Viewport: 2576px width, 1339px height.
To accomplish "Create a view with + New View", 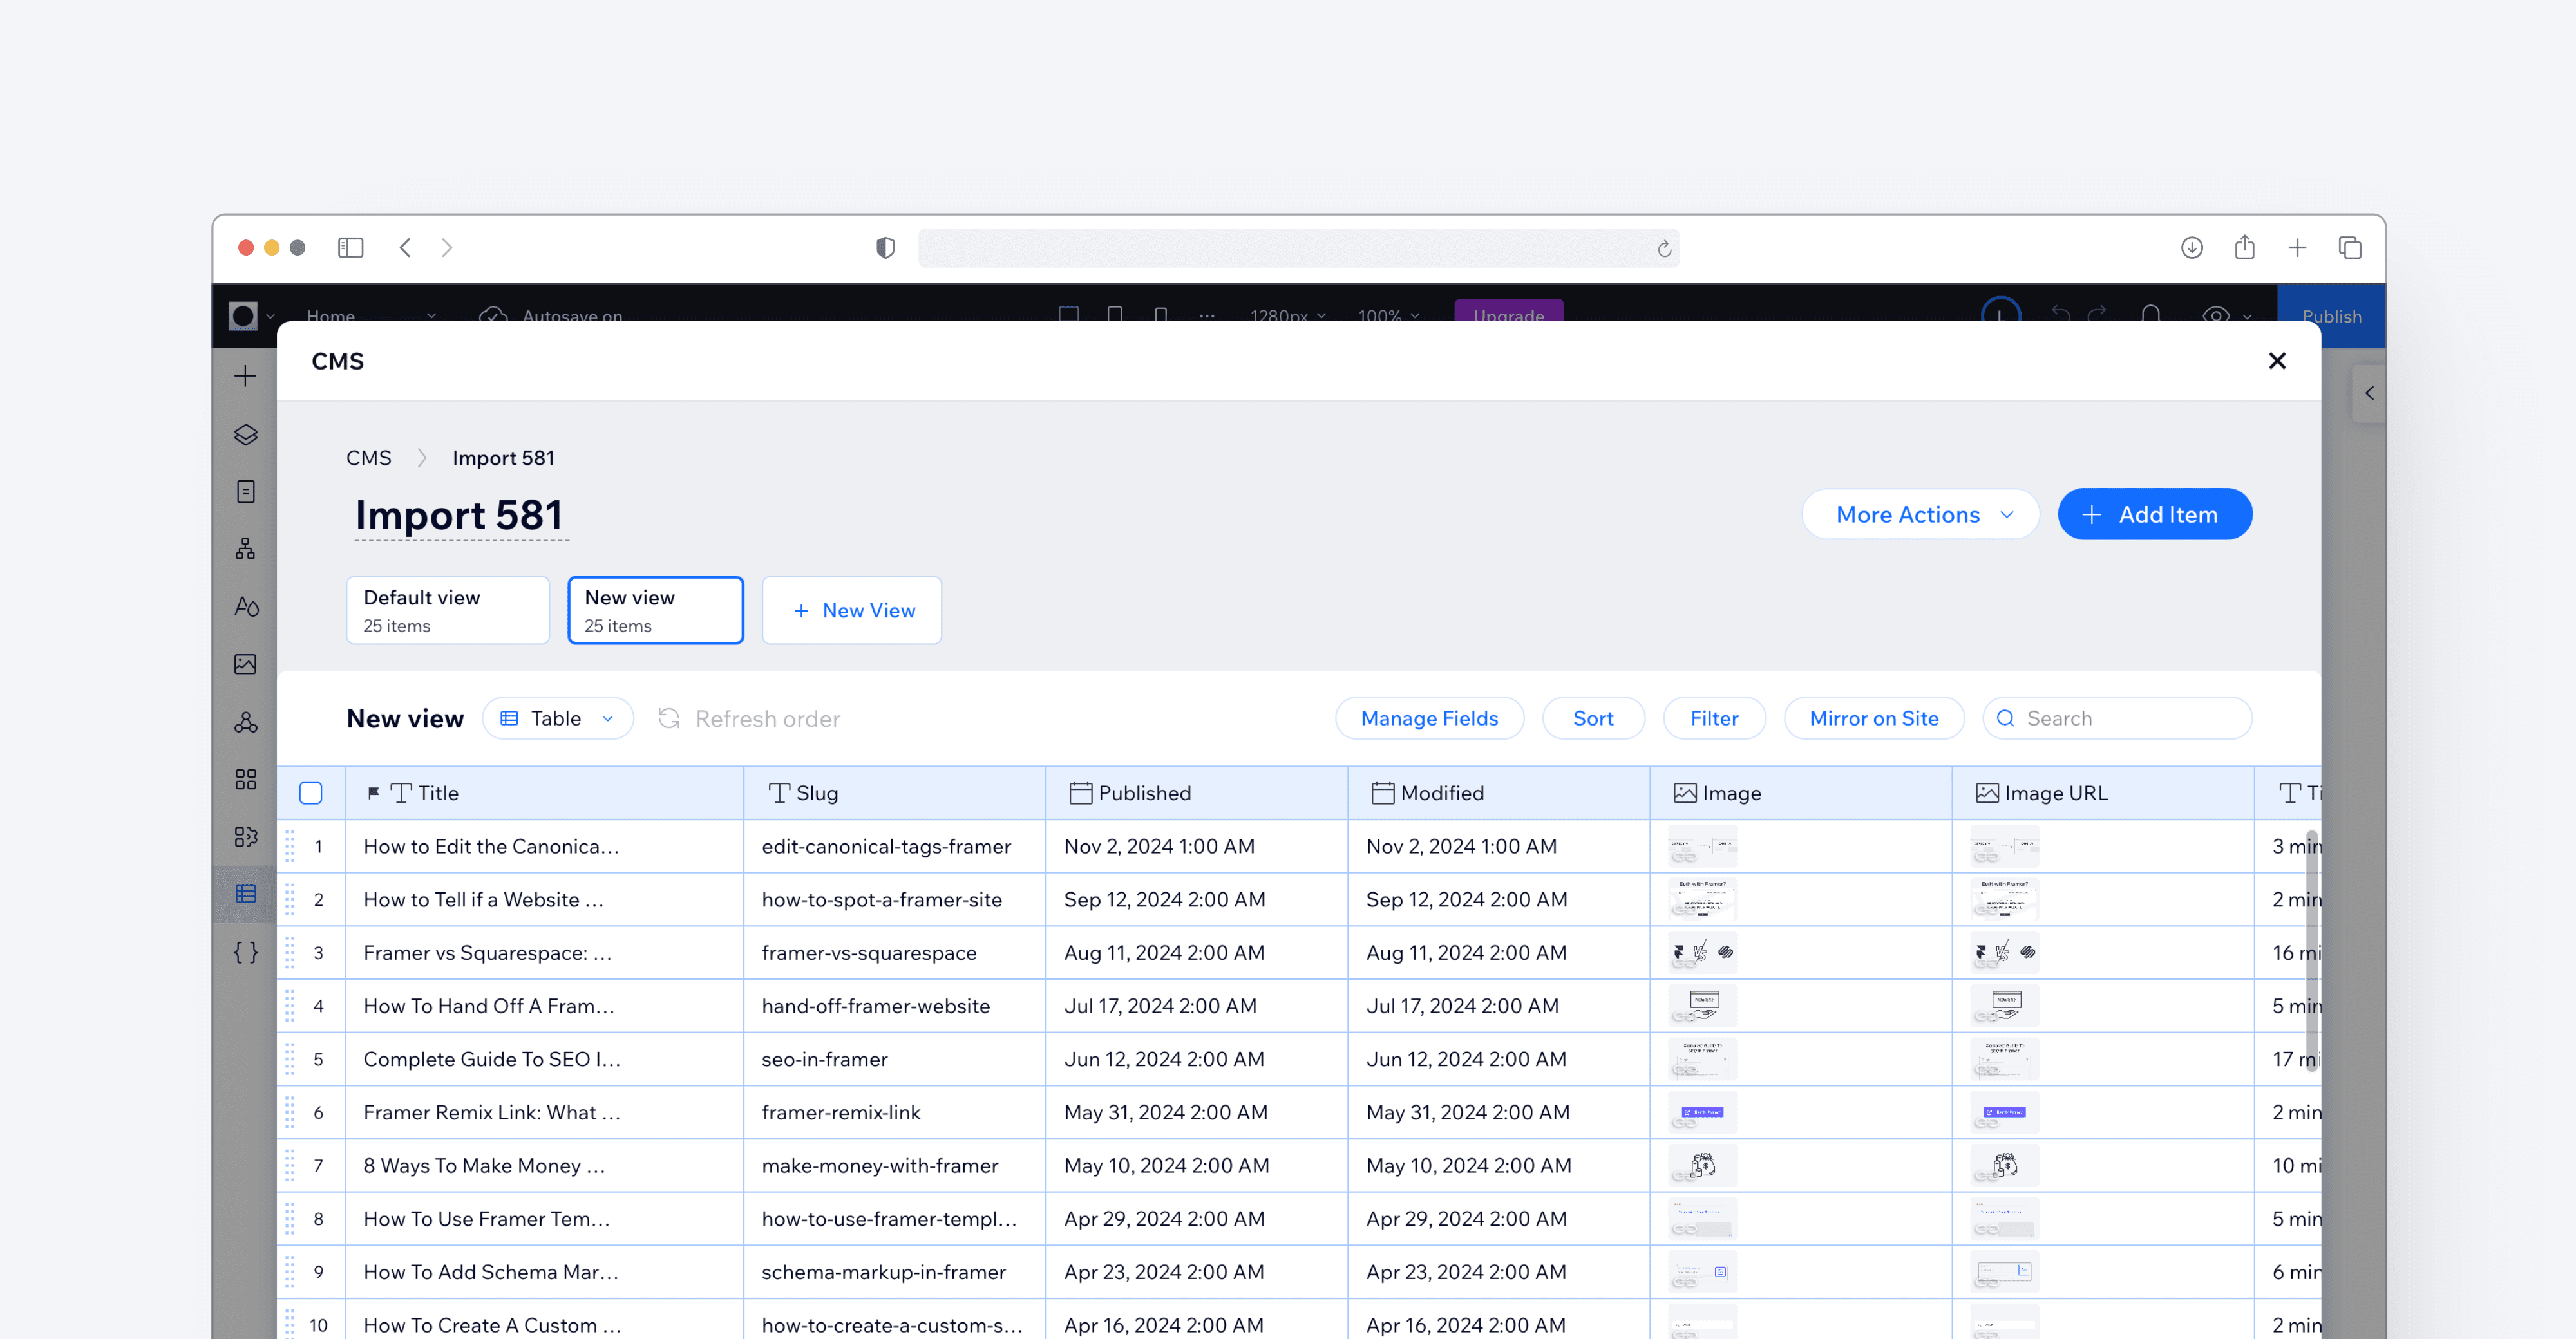I will coord(852,610).
